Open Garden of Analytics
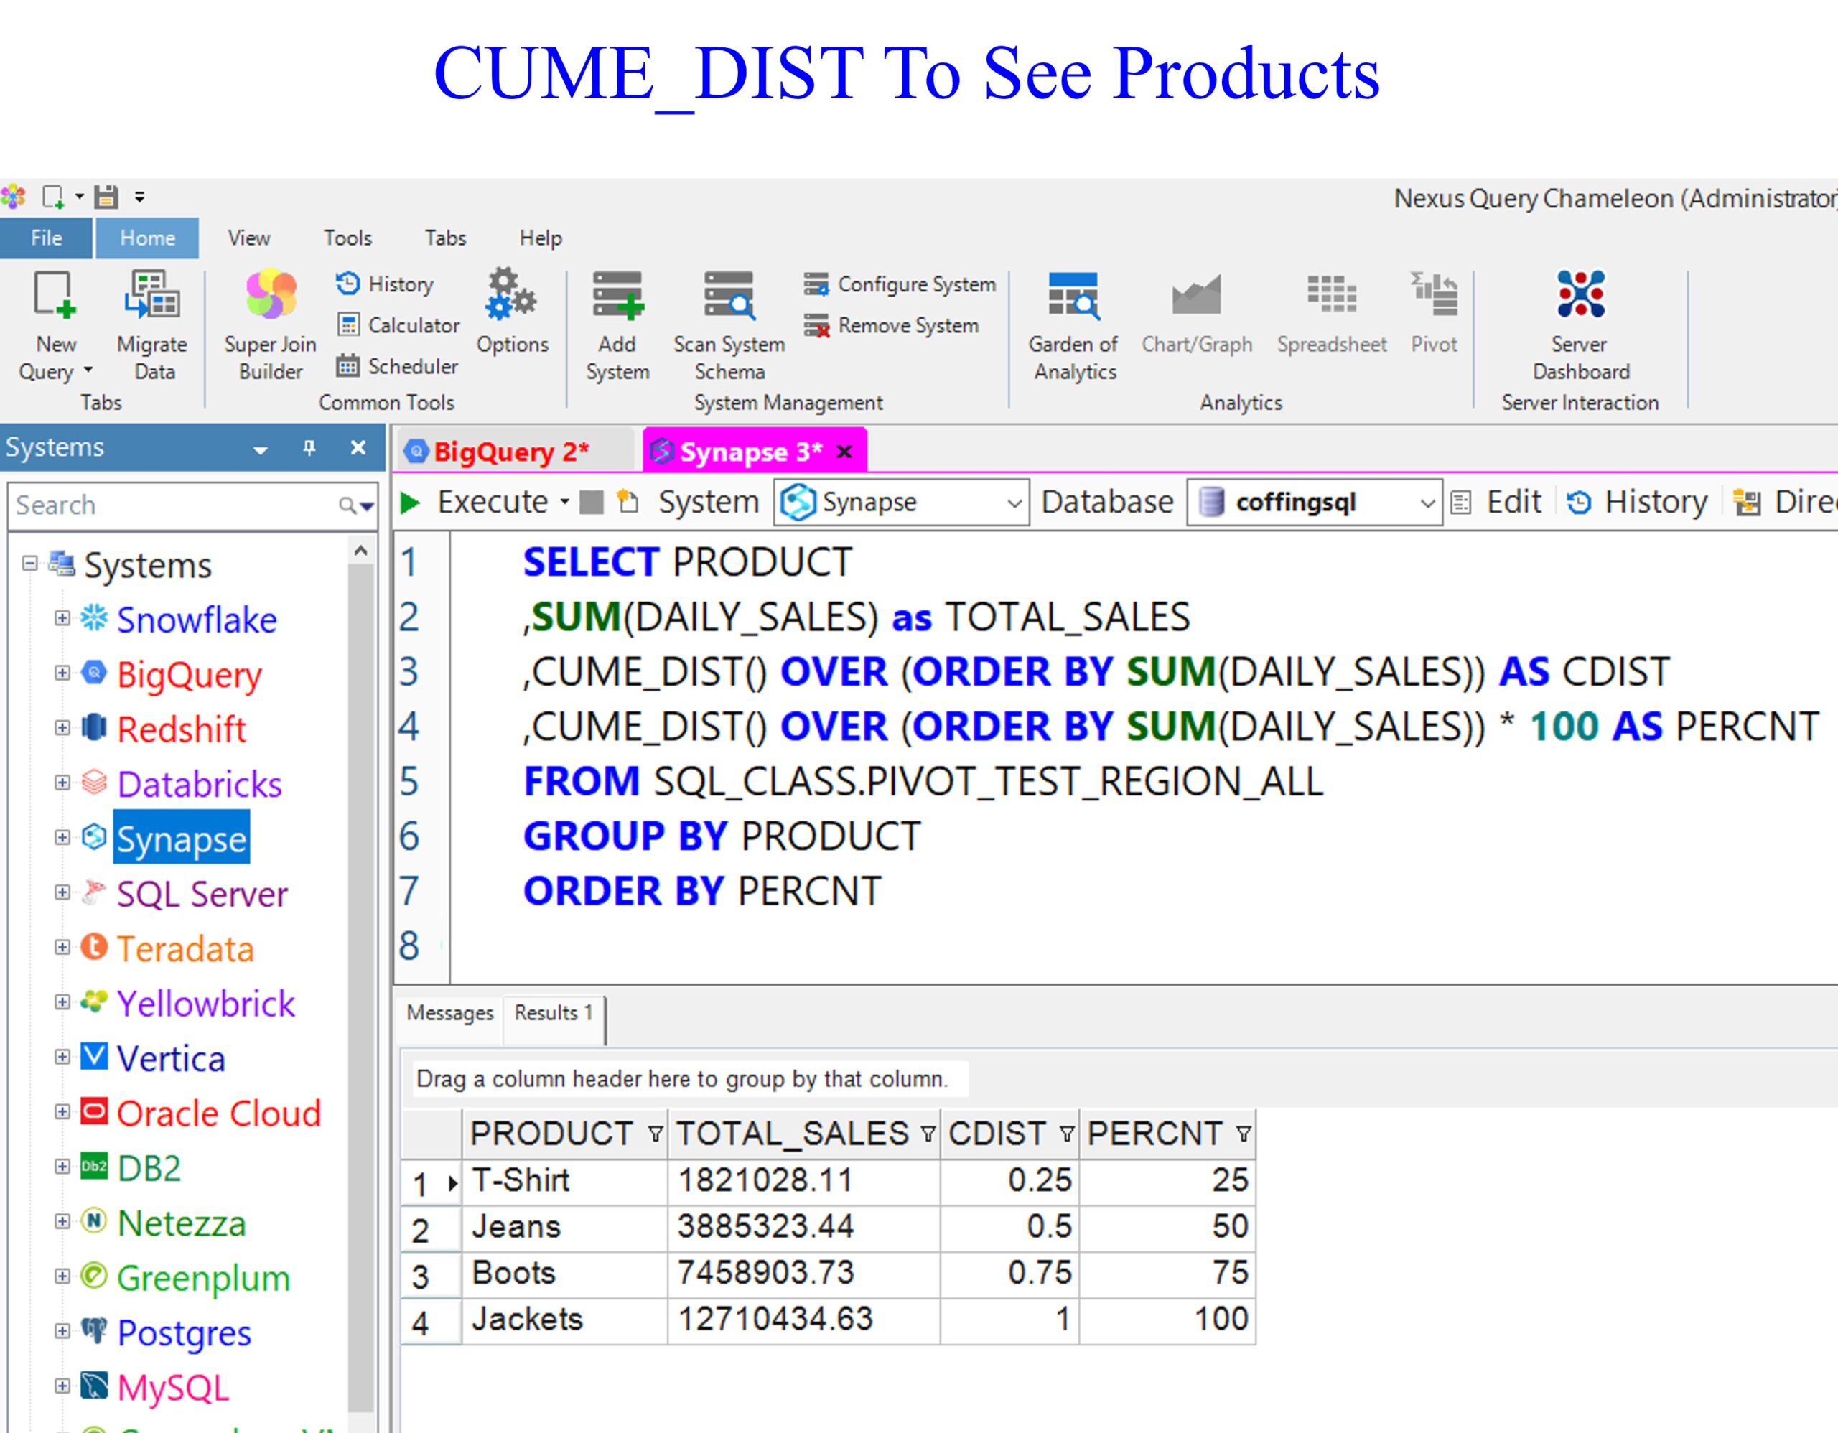This screenshot has width=1838, height=1433. pos(1073,294)
